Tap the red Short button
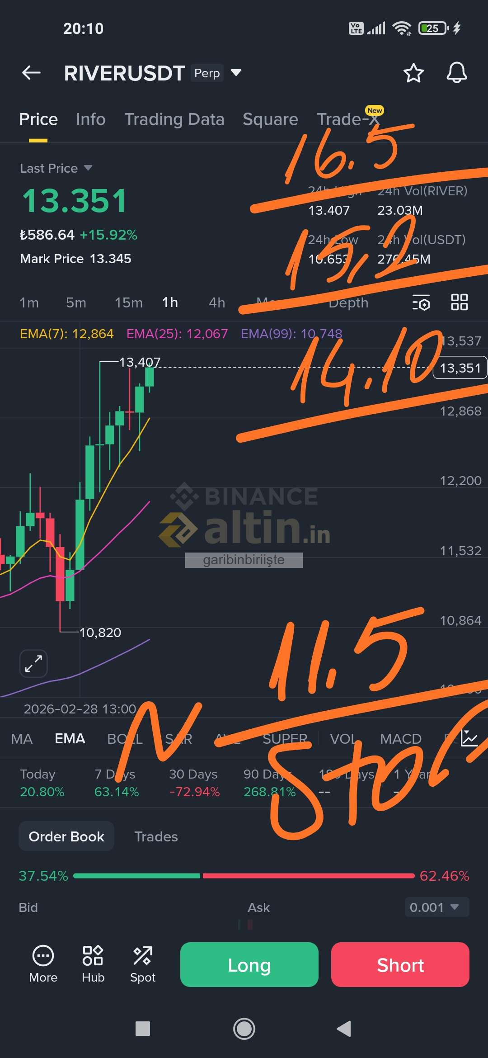The width and height of the screenshot is (488, 1058). coord(400,964)
